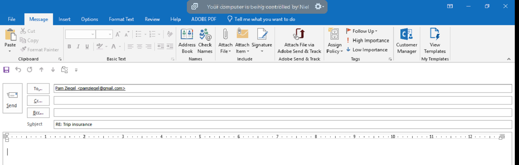Screen dimensions: 519x165
Task: Click the Paste clipboard icon
Action: pyautogui.click(x=10, y=35)
